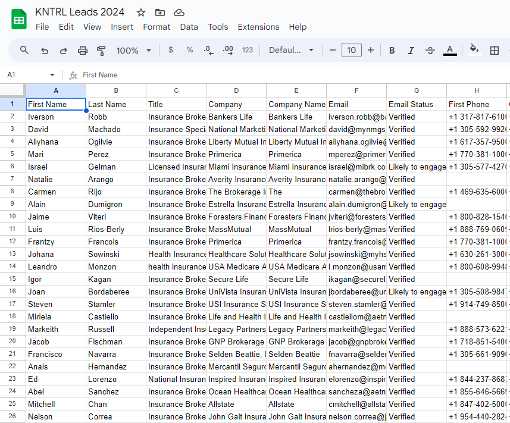This screenshot has width=510, height=423.
Task: Select the Allstate cell in Company Name column
Action: 296,404
